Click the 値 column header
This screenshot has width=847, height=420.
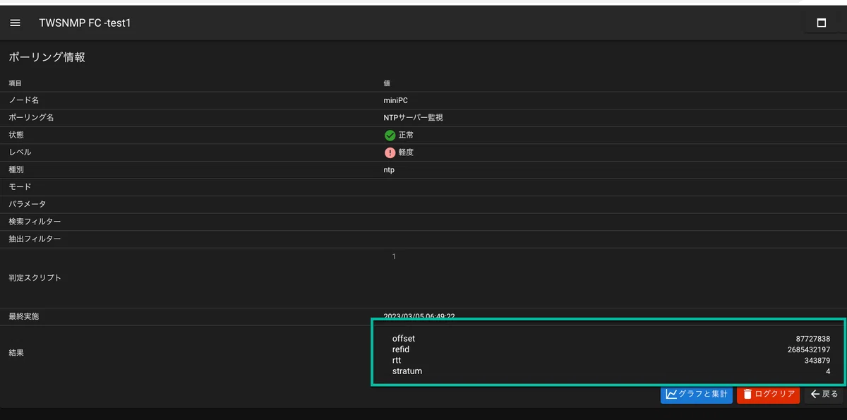387,83
